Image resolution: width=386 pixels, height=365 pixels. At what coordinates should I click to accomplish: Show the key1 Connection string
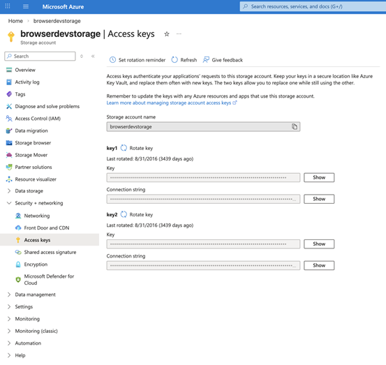(x=319, y=199)
